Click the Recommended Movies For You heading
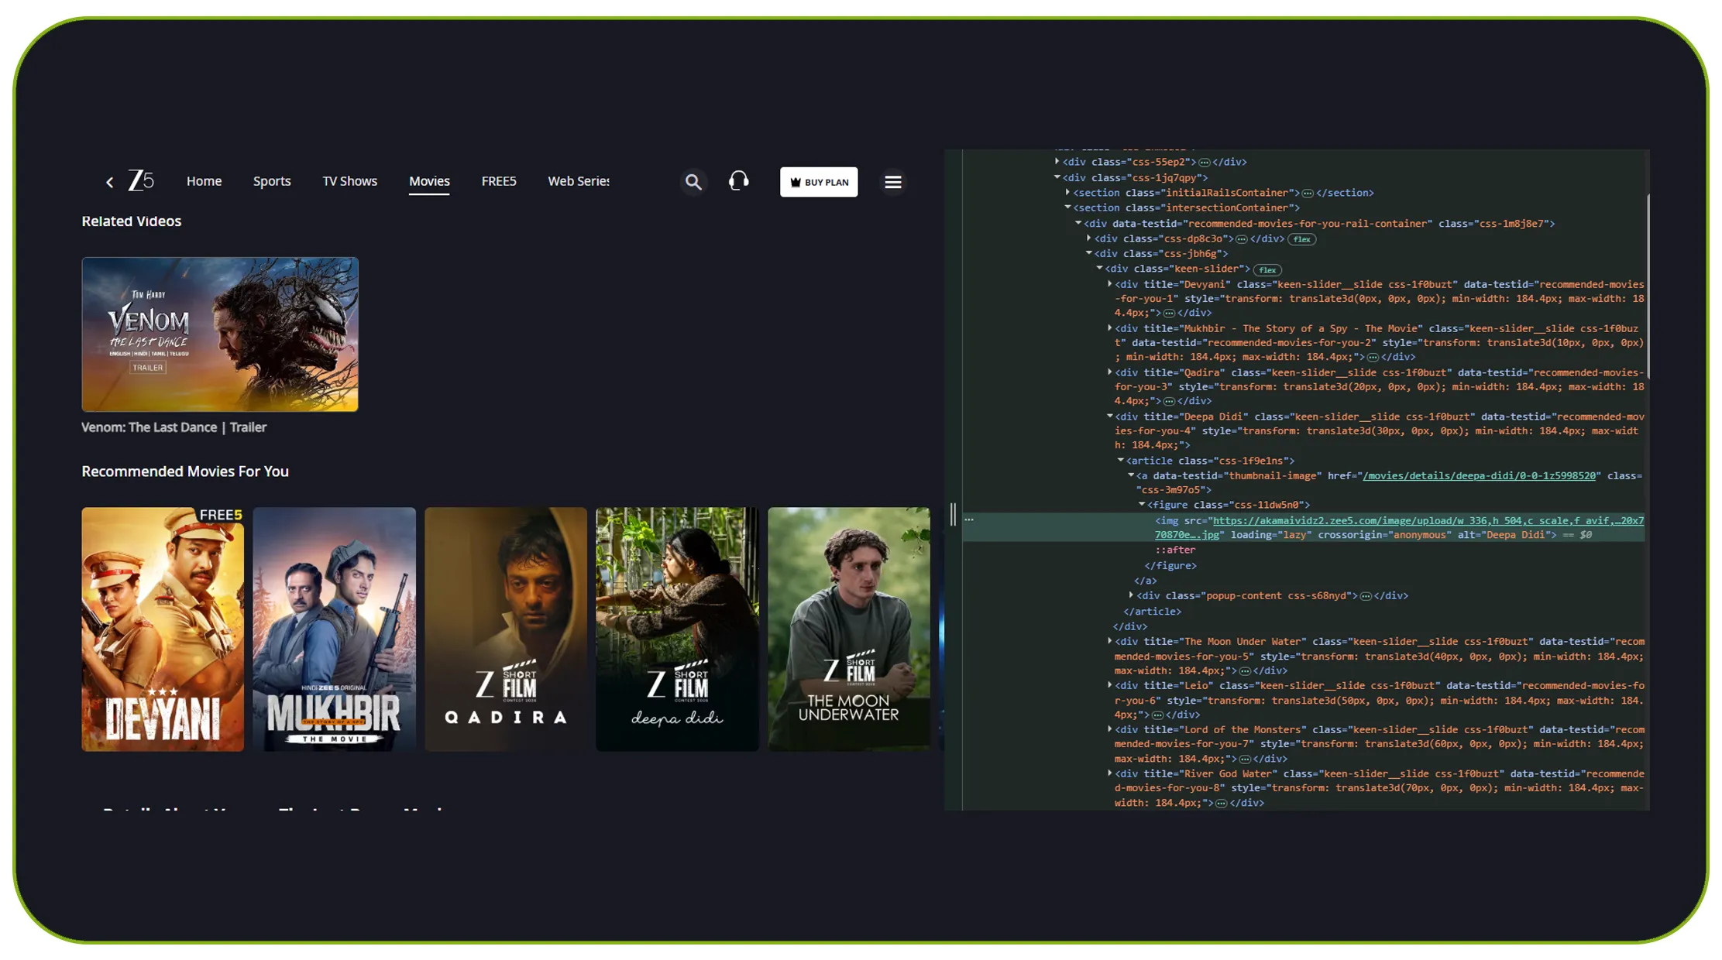The height and width of the screenshot is (960, 1722). coord(185,471)
